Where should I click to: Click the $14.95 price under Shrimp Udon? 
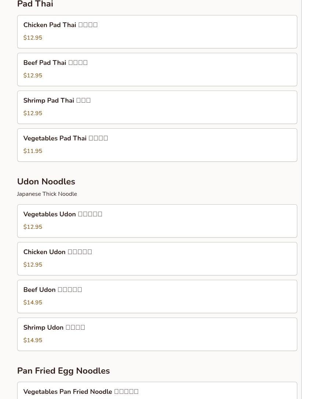(x=33, y=340)
